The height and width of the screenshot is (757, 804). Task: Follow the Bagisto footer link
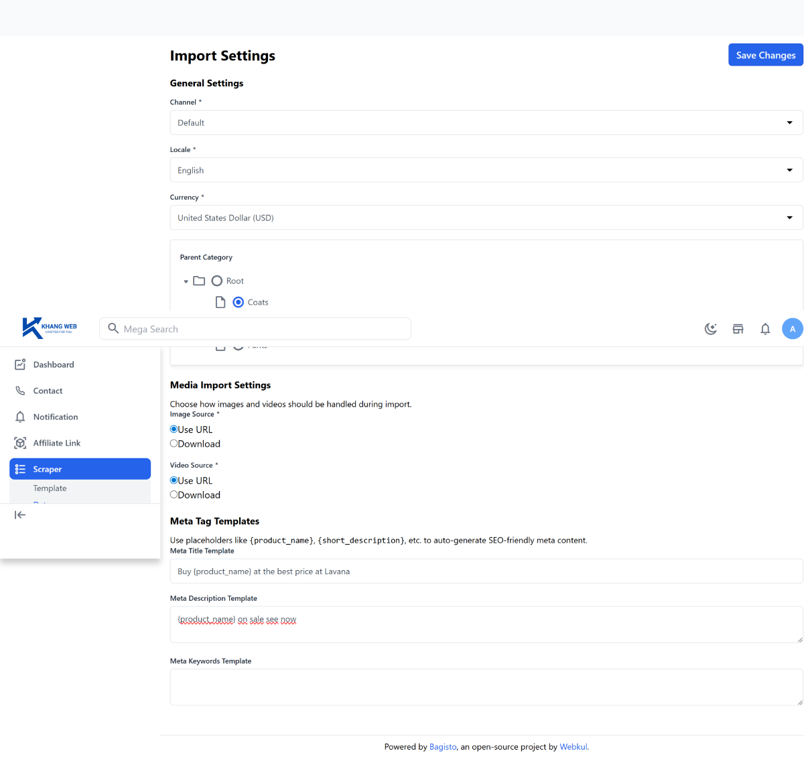pos(443,747)
